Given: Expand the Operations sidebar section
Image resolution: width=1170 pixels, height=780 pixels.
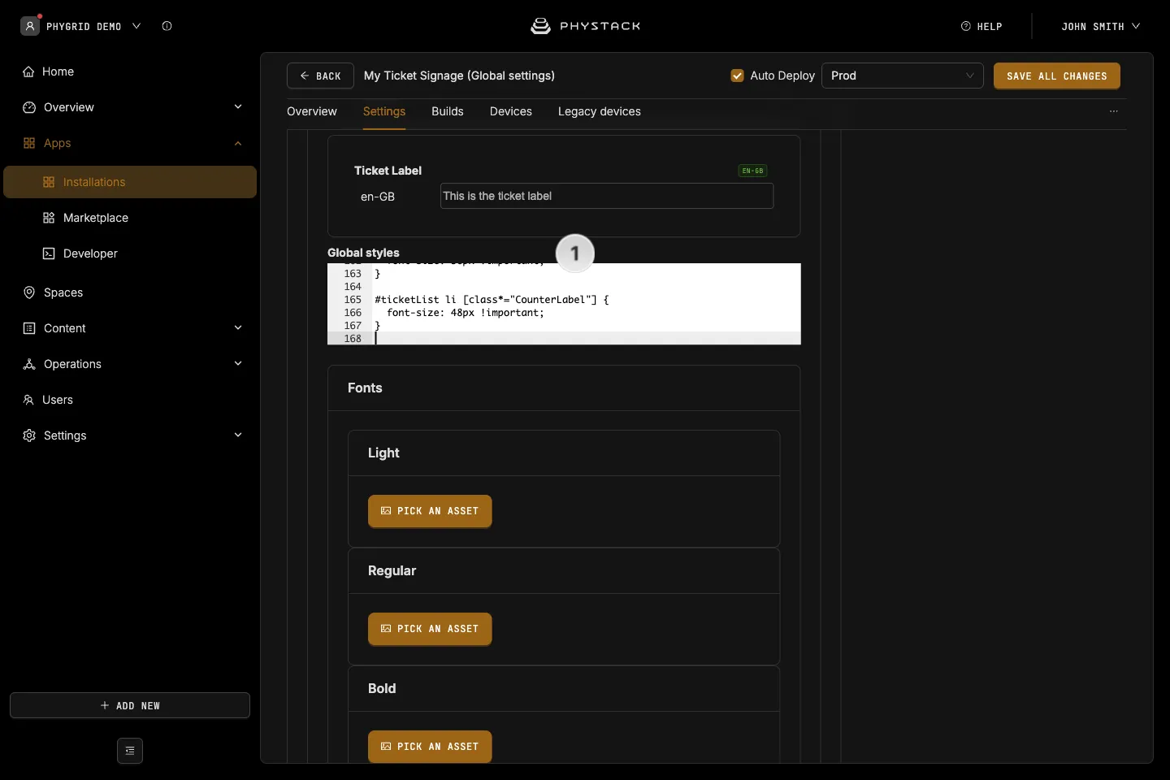Looking at the screenshot, I should tap(238, 364).
